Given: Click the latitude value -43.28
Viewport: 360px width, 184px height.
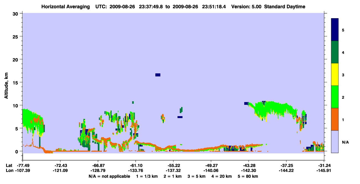Looking at the screenshot, I should coord(249,165).
